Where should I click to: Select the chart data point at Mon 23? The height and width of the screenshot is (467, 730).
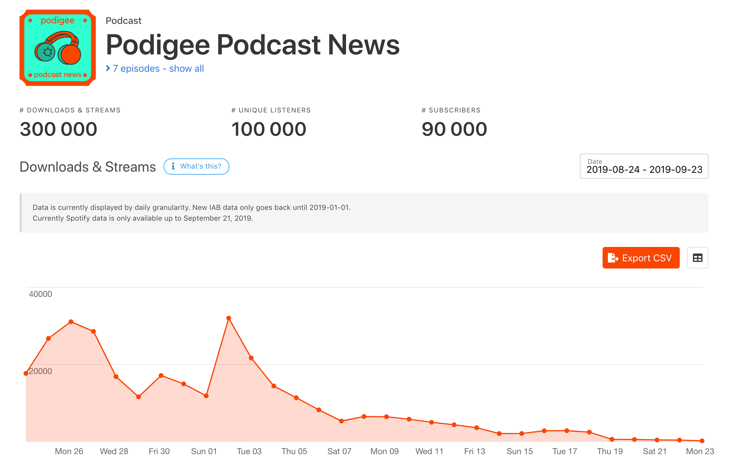(x=702, y=441)
